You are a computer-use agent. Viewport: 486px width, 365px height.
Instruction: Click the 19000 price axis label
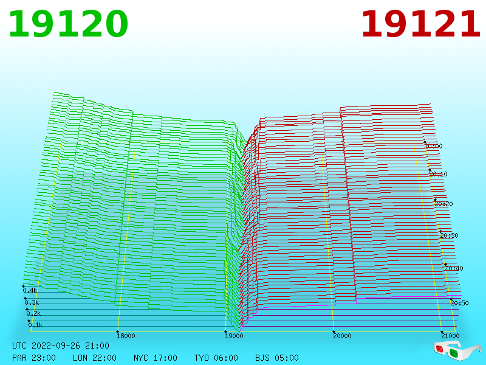click(234, 336)
